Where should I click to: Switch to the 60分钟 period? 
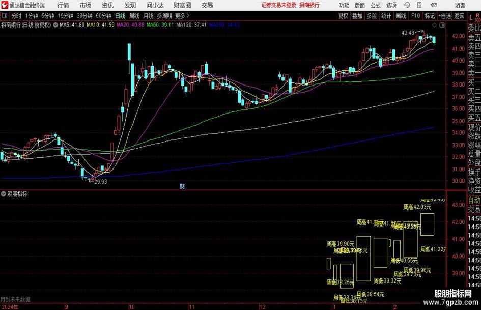tap(104, 16)
